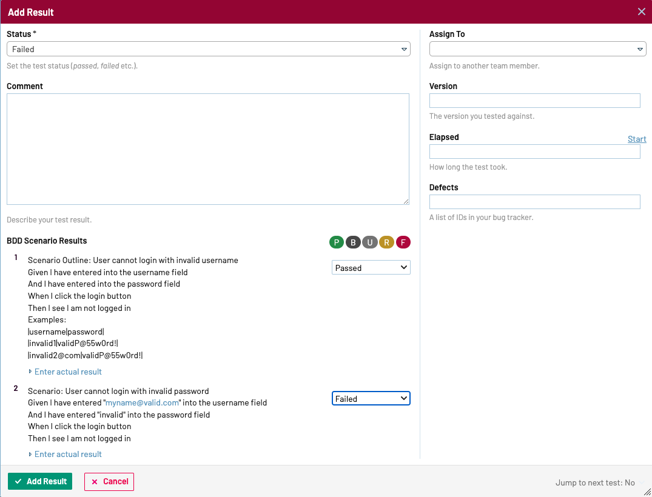Click the Cancel button

[109, 481]
